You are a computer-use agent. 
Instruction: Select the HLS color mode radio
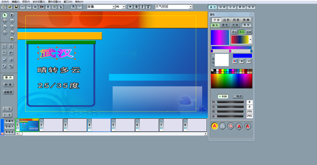238,96
